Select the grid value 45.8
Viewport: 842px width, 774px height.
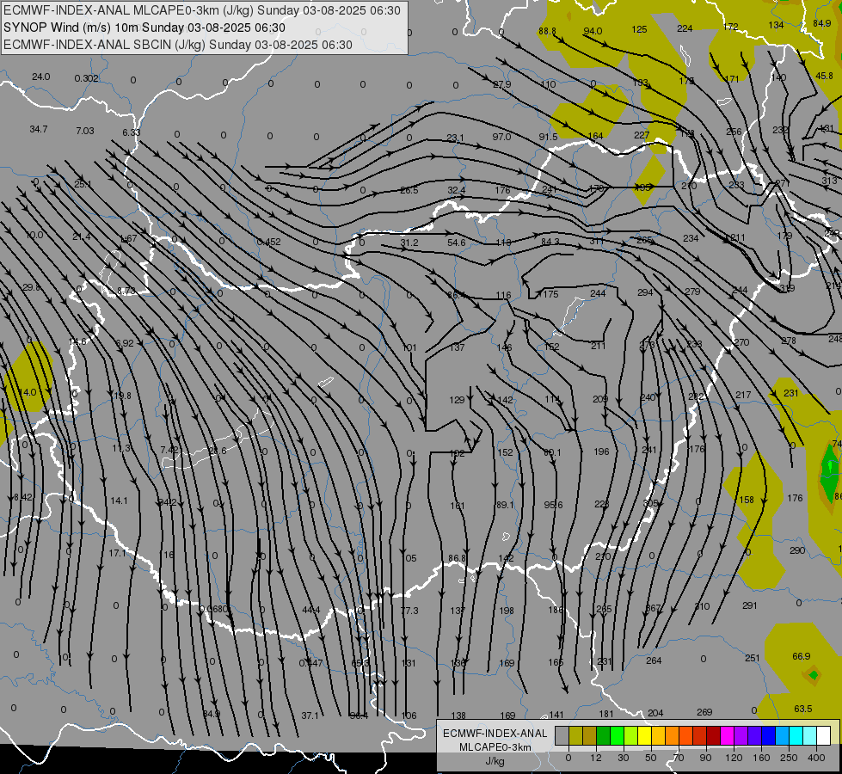coord(824,76)
